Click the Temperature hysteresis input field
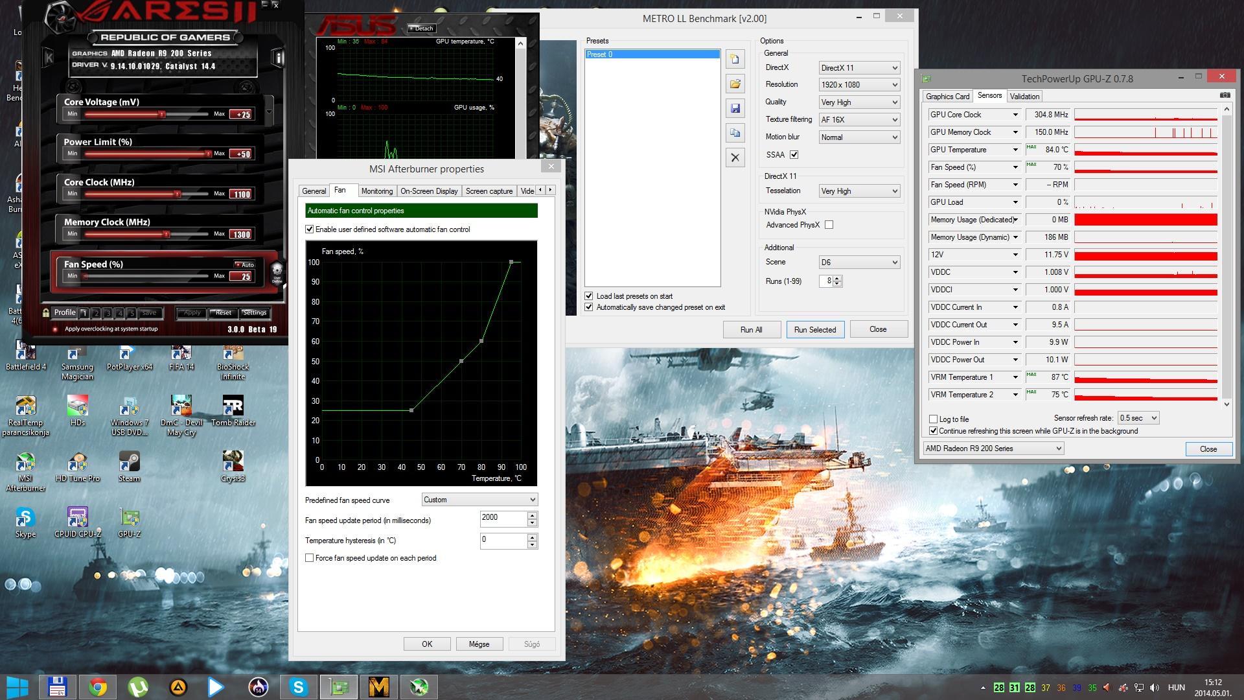1244x700 pixels. click(503, 540)
